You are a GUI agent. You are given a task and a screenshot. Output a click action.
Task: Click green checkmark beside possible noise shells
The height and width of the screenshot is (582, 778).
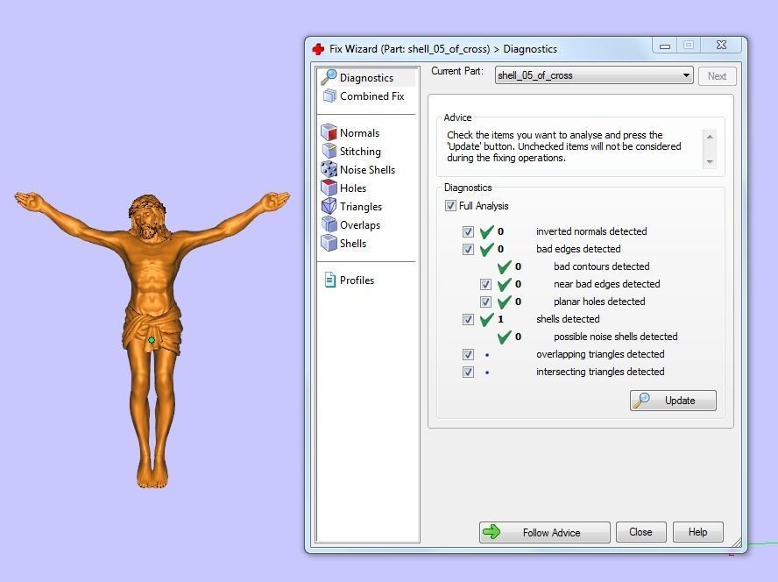coord(504,337)
